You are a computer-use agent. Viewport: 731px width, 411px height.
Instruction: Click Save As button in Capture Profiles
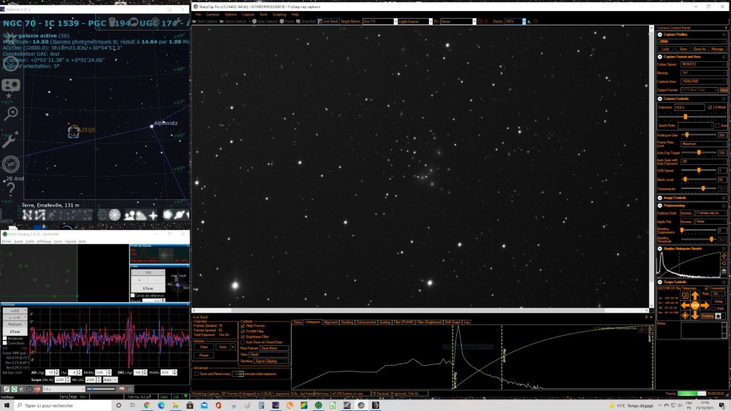point(700,49)
